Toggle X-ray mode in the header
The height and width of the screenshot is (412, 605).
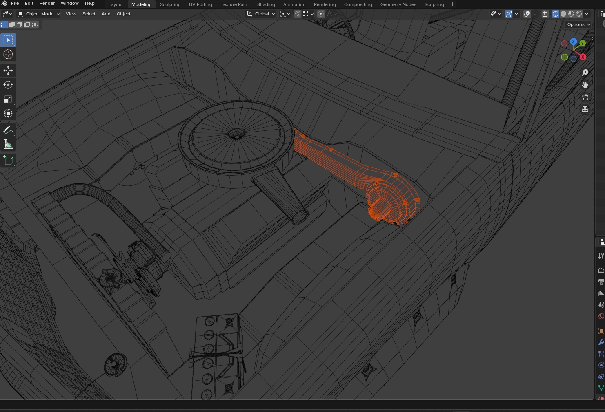point(545,14)
